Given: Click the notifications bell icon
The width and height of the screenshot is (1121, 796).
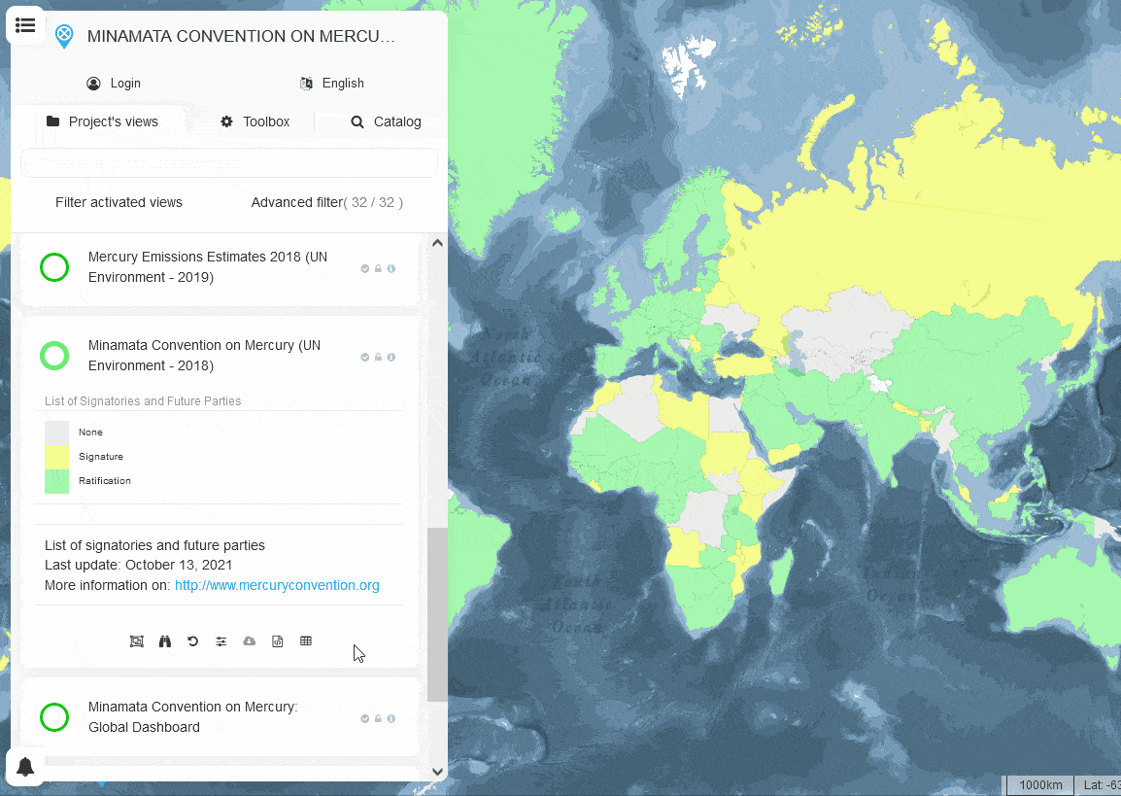Looking at the screenshot, I should click(x=26, y=767).
